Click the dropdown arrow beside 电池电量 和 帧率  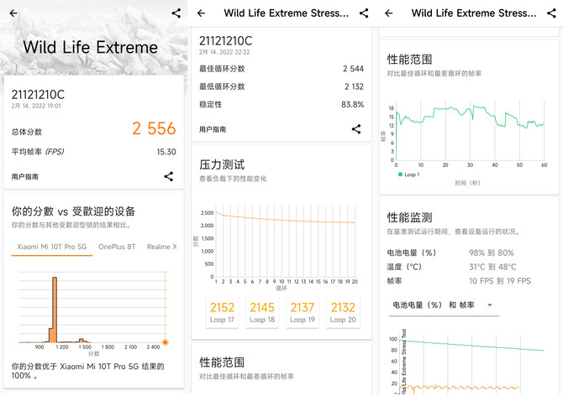[x=490, y=305]
